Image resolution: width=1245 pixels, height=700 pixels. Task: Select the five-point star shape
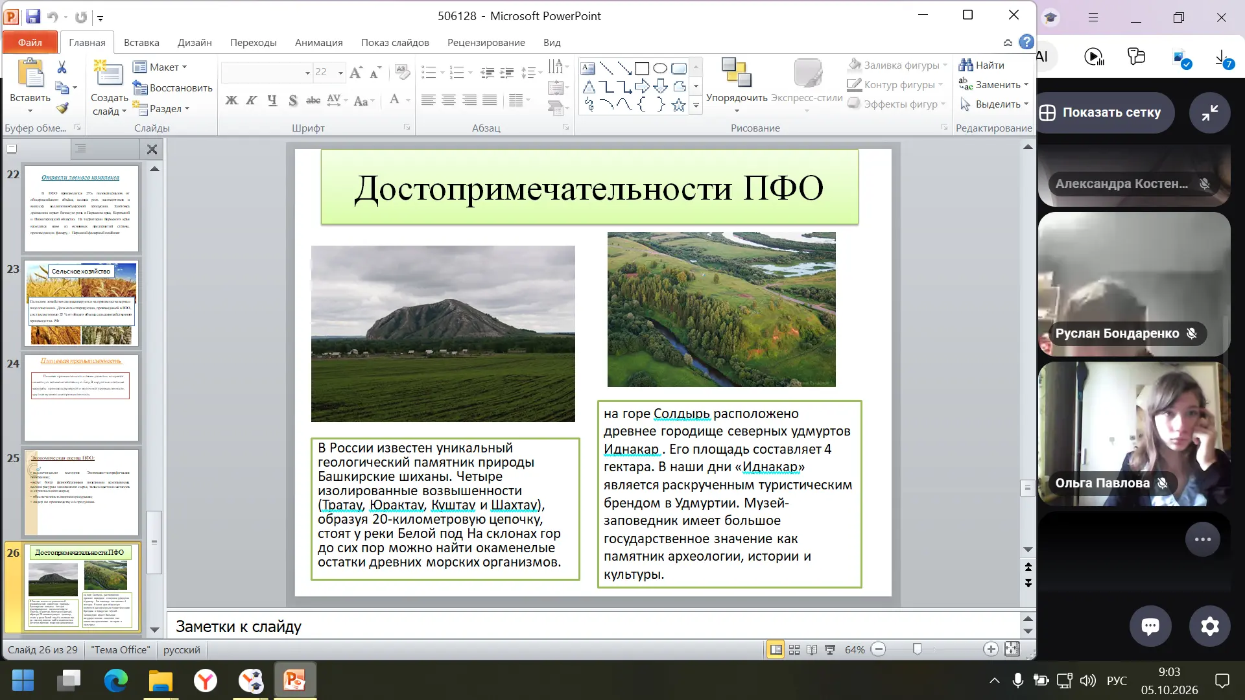point(678,105)
